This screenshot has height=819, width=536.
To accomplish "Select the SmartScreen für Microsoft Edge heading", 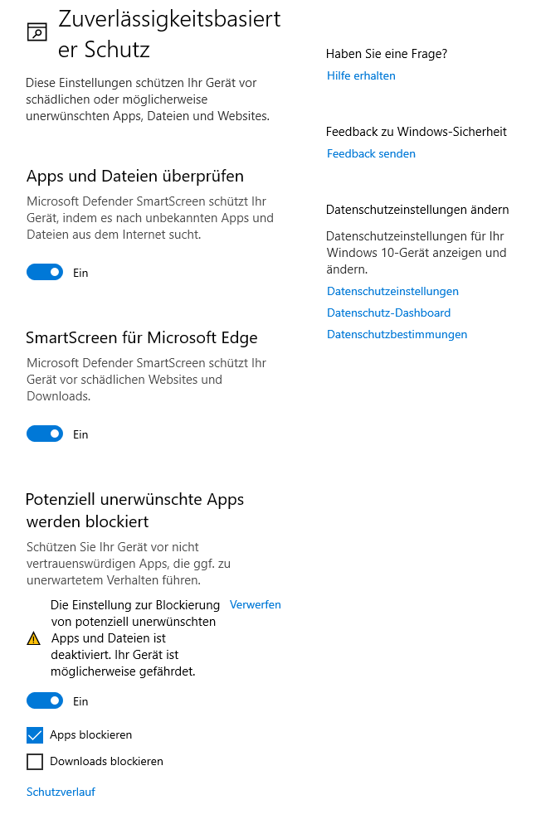I will click(142, 337).
